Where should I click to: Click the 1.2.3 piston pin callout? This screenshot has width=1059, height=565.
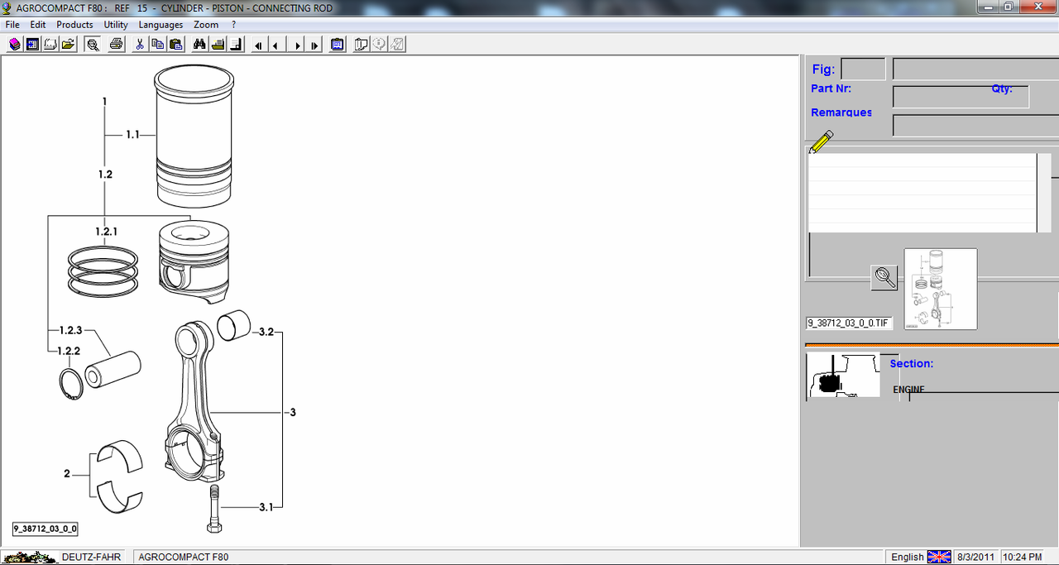70,330
